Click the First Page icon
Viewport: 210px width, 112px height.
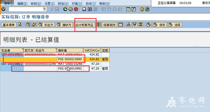coord(103,9)
